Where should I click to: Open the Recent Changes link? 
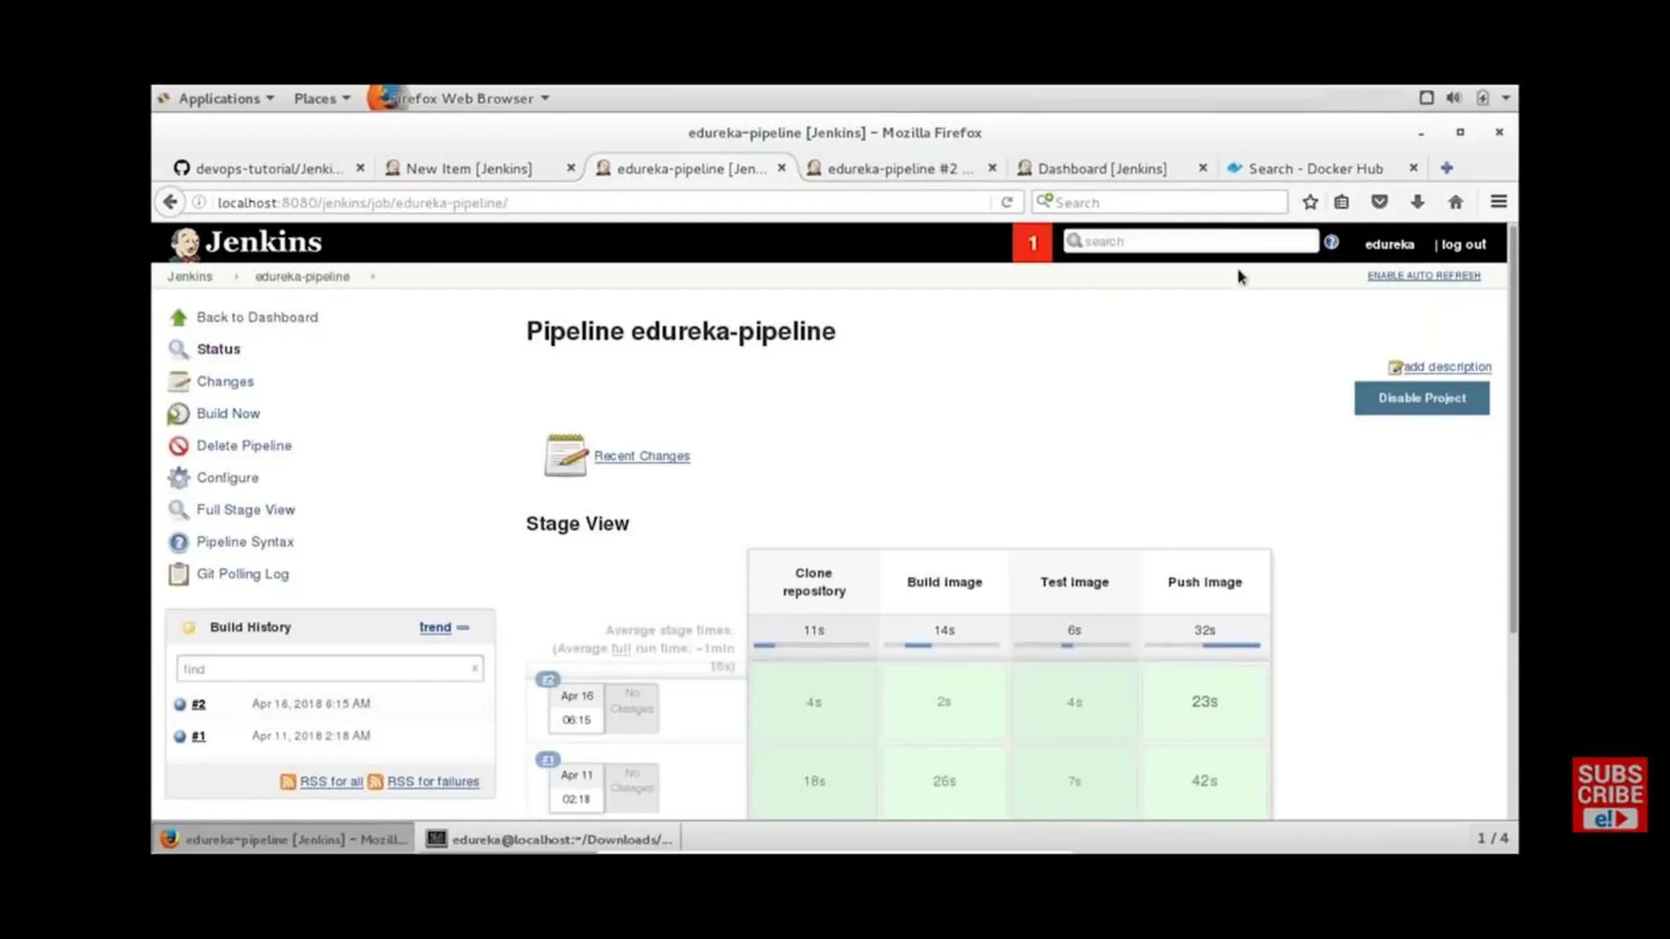click(x=642, y=456)
